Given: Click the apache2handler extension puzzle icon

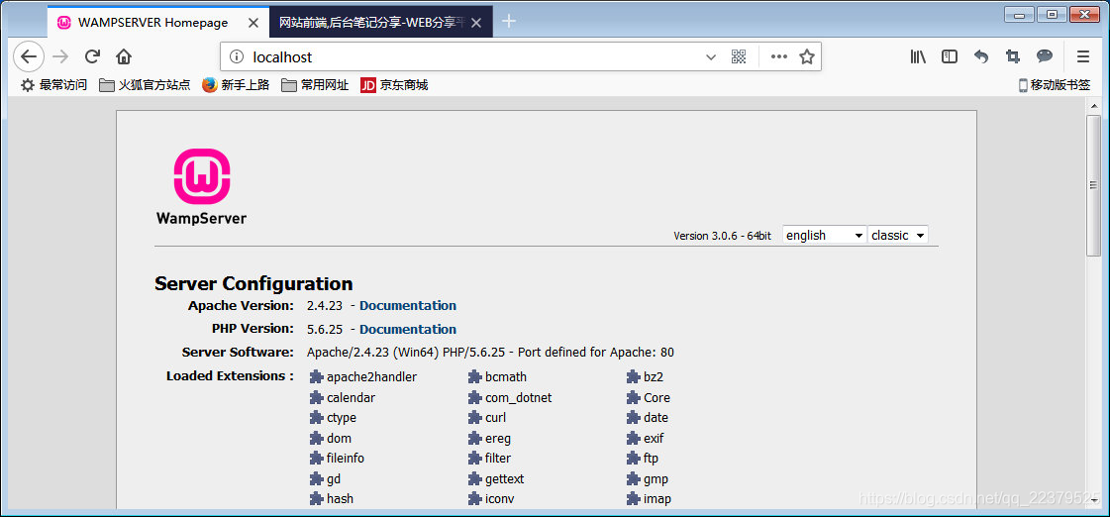Looking at the screenshot, I should point(316,376).
